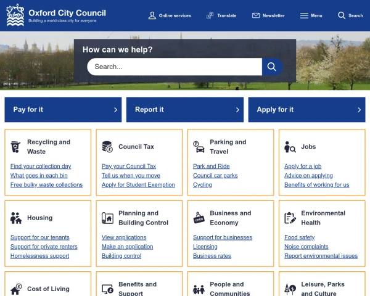Open the Translate option
370x296 pixels.
(221, 15)
